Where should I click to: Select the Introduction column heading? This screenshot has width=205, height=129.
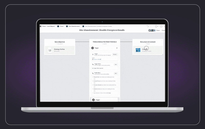point(60,42)
